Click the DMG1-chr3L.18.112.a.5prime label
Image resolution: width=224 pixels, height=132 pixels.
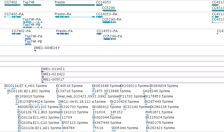(x=82, y=102)
